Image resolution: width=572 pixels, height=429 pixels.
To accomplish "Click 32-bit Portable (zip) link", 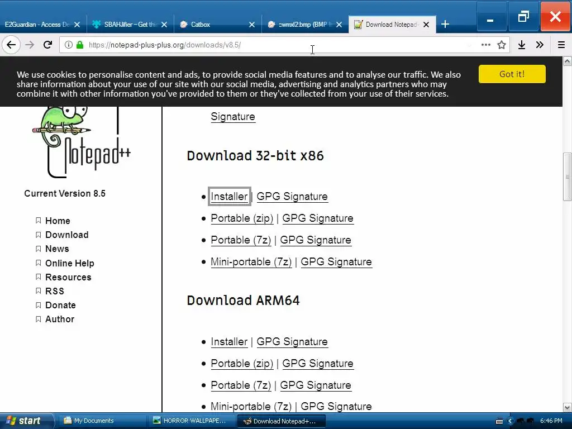I will click(242, 218).
